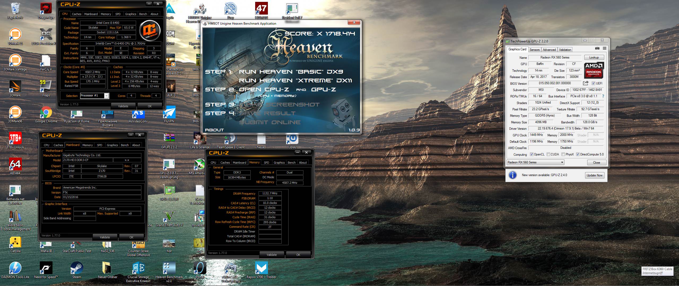This screenshot has height=286, width=679.
Task: Click Validate in top CPU-Z CPU window
Action: (123, 106)
